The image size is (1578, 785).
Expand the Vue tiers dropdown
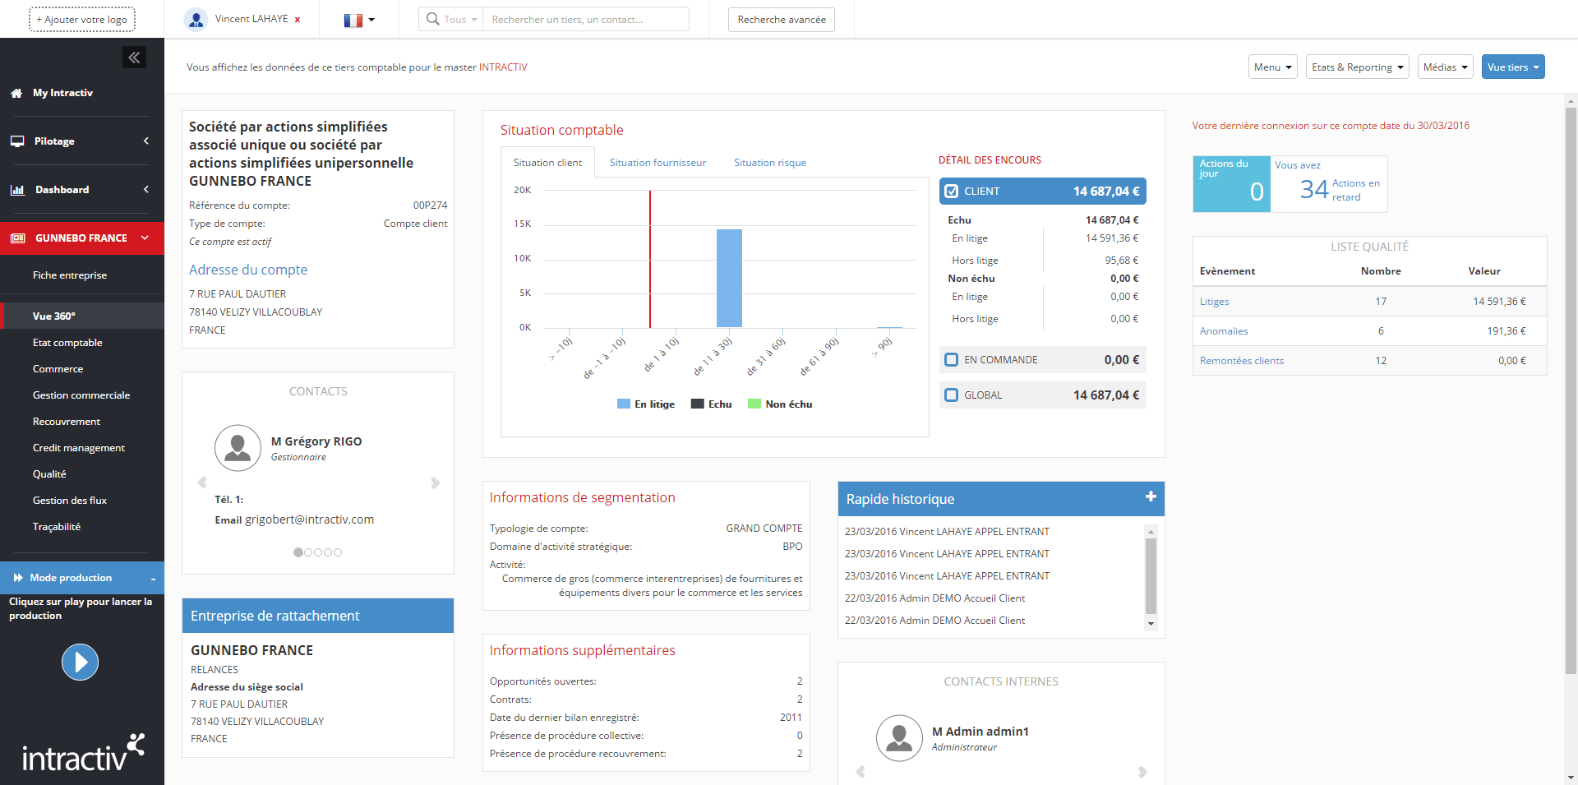(1512, 67)
